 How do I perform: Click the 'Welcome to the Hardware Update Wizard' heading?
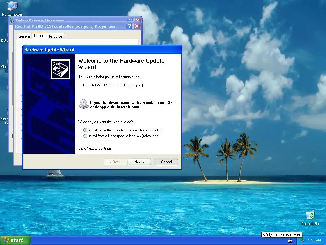(x=121, y=64)
